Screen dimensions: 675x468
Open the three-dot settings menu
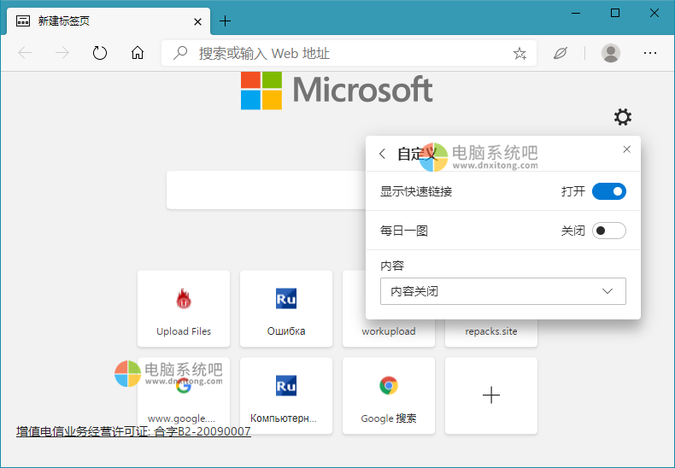(x=650, y=53)
